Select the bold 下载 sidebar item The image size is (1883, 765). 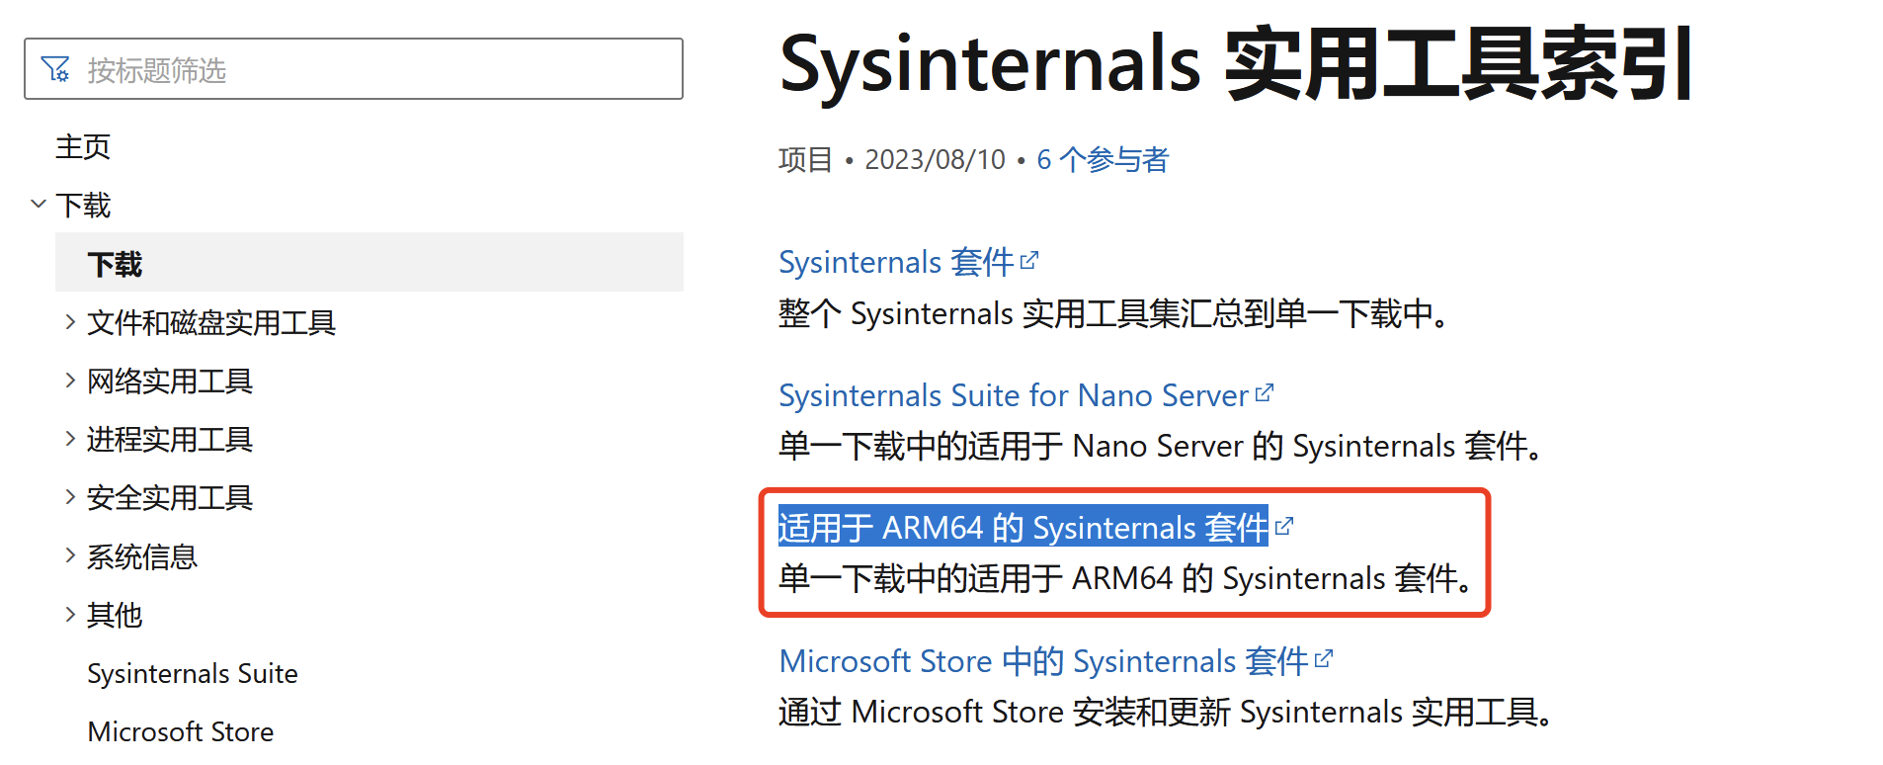115,264
